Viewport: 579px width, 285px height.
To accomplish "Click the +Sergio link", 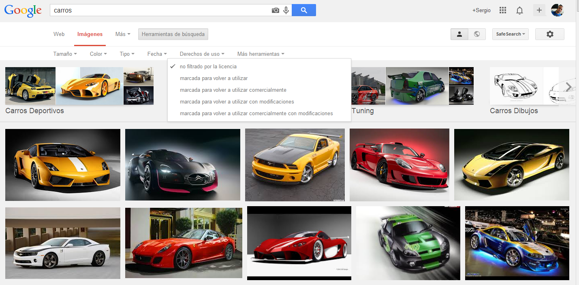I will click(x=481, y=11).
